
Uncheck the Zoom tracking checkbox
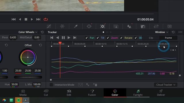pos(108,38)
